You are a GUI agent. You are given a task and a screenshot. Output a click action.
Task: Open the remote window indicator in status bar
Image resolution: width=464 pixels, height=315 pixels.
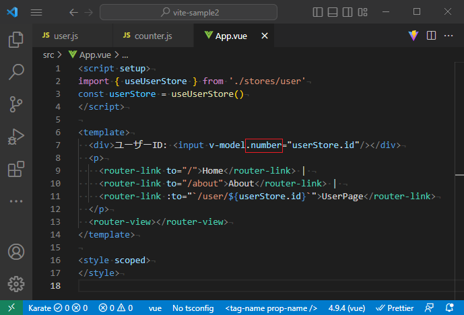[11, 308]
